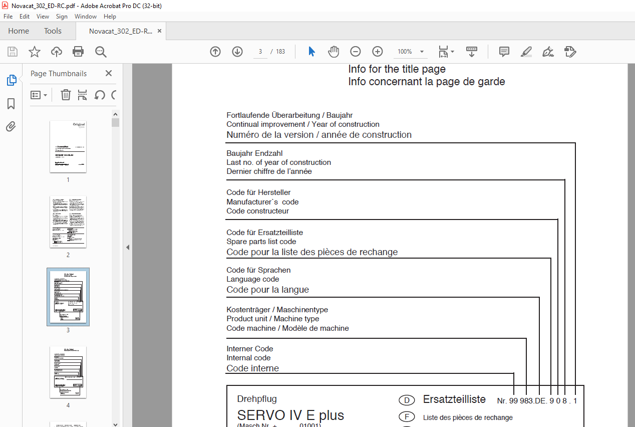Choose the Selection arrow tool
Viewport: 635px width, 427px height.
coord(311,52)
